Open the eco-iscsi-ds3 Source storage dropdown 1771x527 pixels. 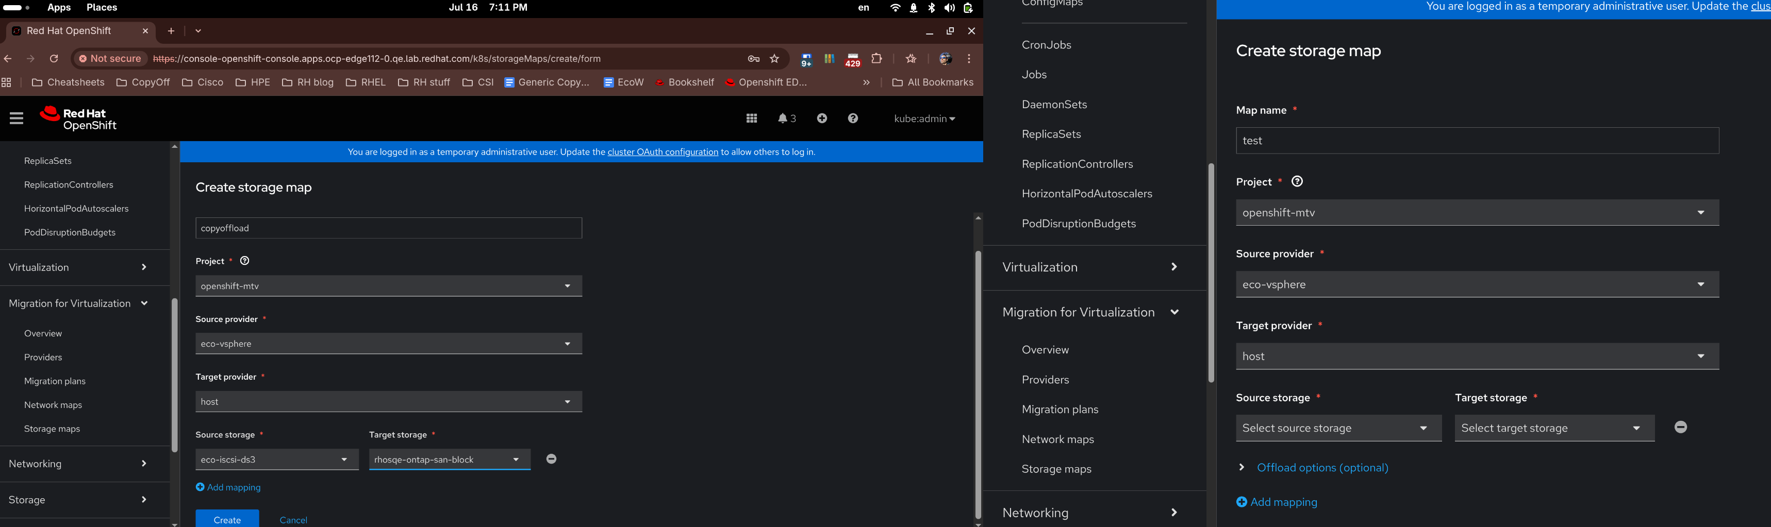277,460
